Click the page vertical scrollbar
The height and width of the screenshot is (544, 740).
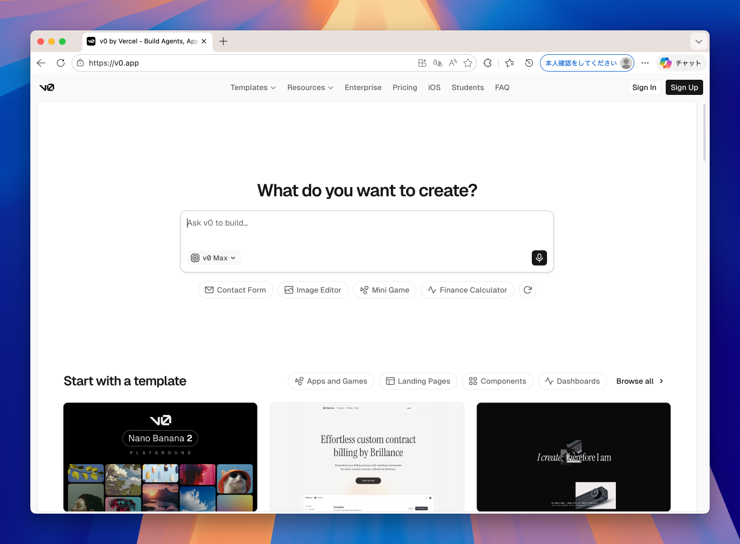pos(704,133)
